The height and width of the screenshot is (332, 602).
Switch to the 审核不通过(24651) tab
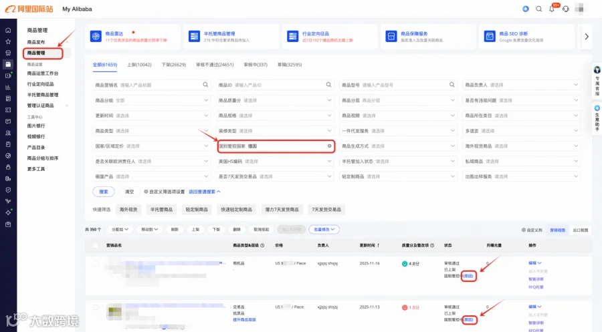click(215, 65)
